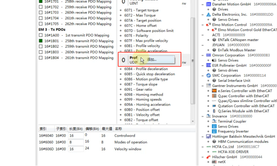Click the object dictionary vertical scrollbar thumb
This screenshot has width=277, height=166.
pos(193,60)
